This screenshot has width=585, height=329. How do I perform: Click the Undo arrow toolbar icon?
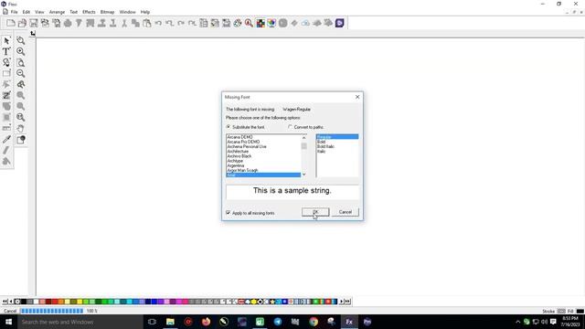(x=158, y=23)
